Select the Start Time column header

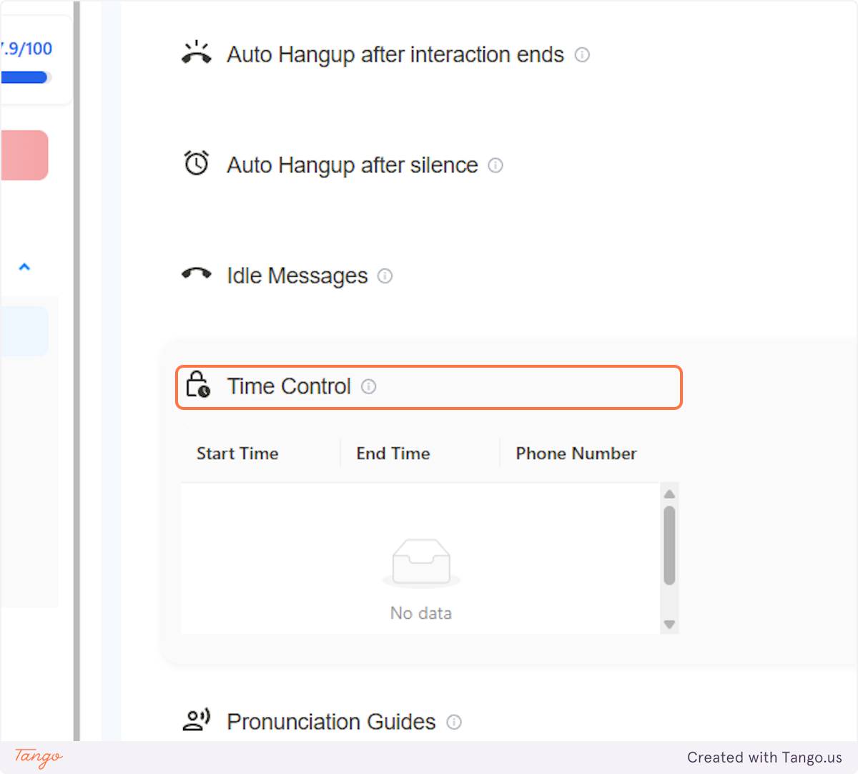(x=237, y=454)
